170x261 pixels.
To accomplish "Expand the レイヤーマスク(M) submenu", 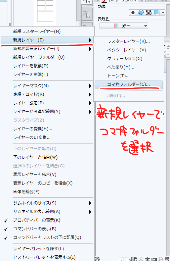I will tap(48, 86).
